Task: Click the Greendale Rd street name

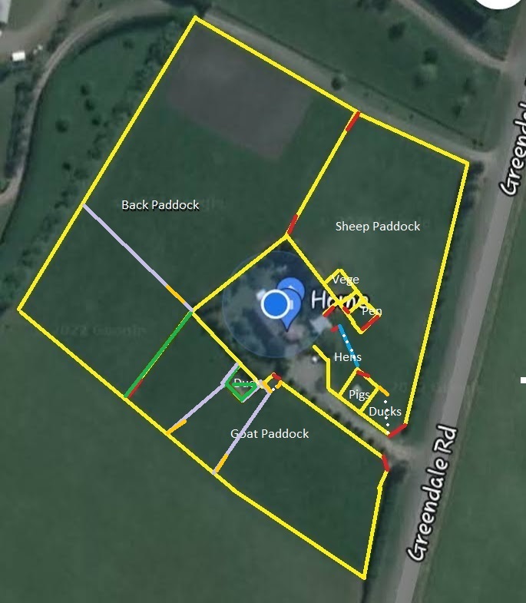Action: 434,493
